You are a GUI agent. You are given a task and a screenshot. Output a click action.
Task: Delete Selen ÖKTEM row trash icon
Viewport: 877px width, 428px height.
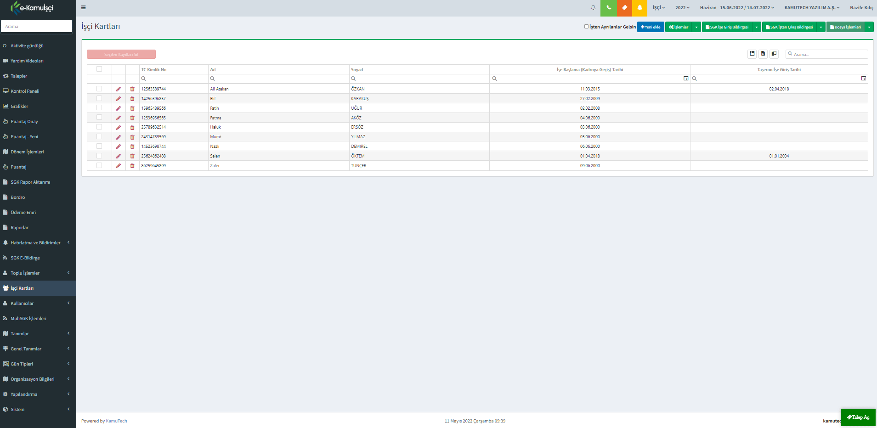(132, 156)
